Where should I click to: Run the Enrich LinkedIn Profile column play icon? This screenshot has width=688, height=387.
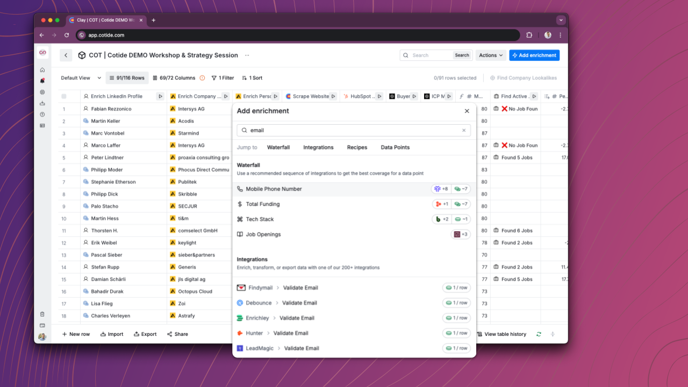click(x=160, y=96)
